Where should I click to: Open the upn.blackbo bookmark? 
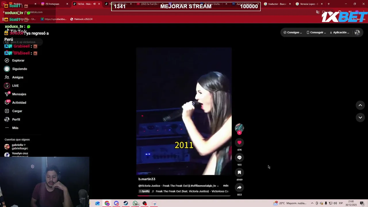coord(53,19)
